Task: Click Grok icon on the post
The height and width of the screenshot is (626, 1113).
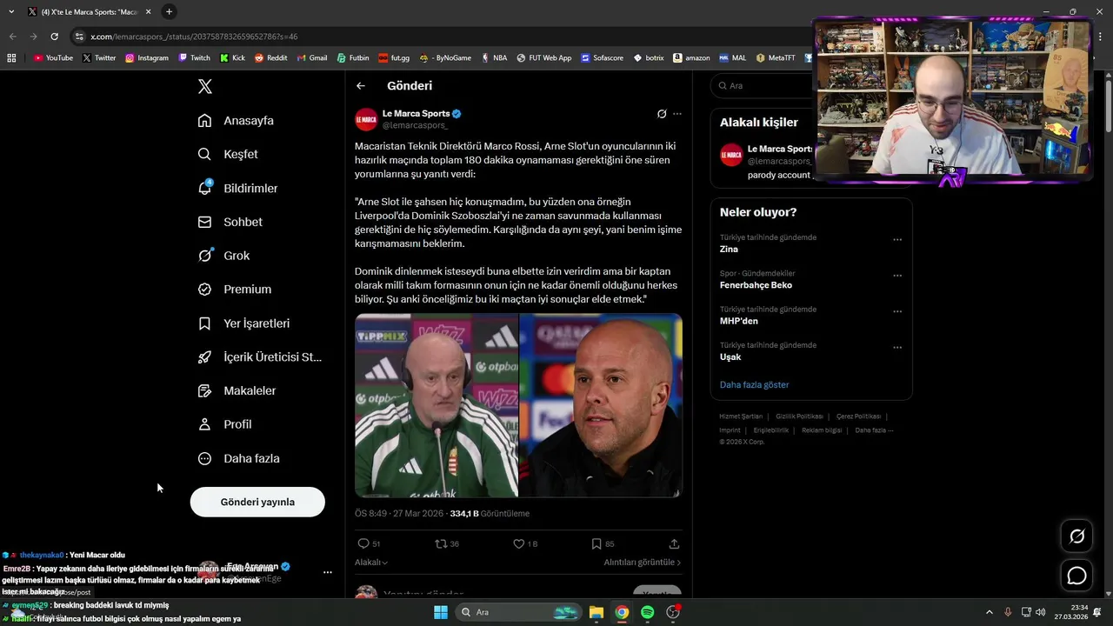Action: [x=662, y=114]
